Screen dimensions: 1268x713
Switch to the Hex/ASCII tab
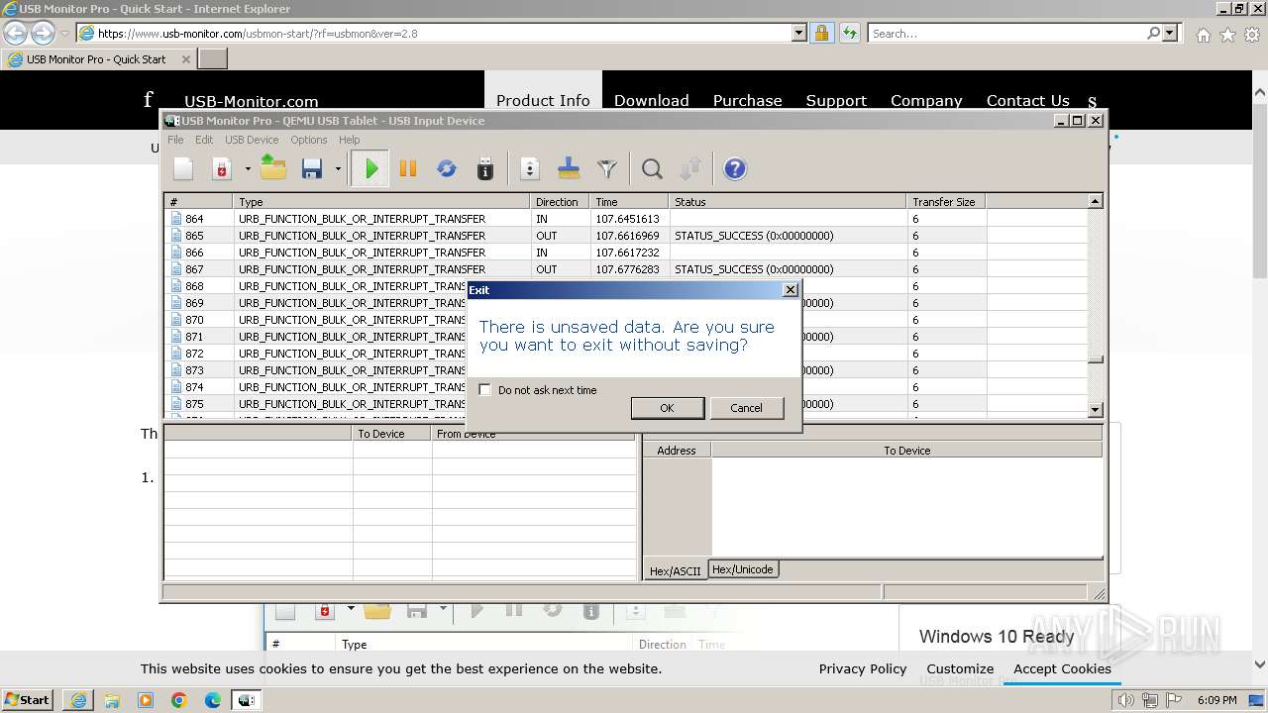click(675, 571)
